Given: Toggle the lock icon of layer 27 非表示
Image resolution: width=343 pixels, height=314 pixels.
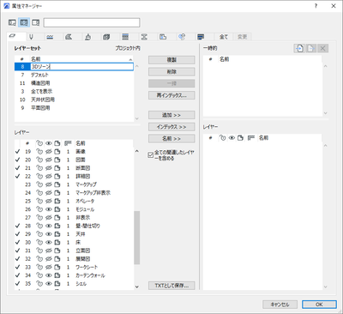Looking at the screenshot, I should point(39,218).
